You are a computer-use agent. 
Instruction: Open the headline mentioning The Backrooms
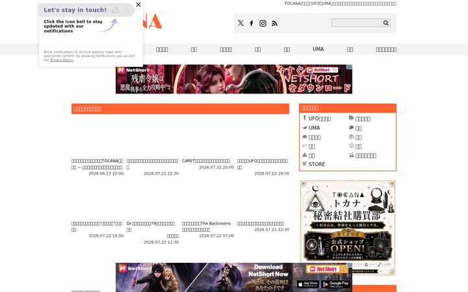point(206,226)
